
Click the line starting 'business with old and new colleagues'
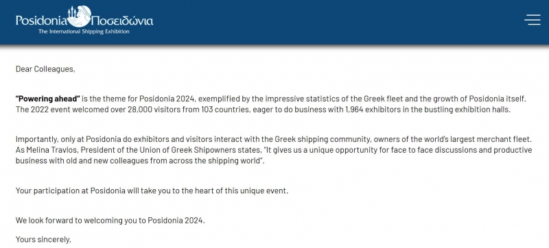click(x=140, y=161)
